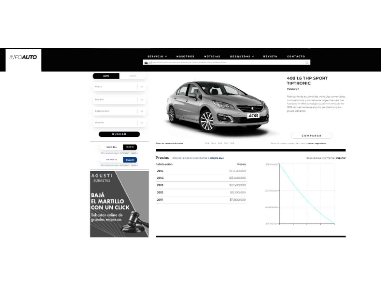Image resolution: width=381 pixels, height=286 pixels.
Task: Open the Revista page
Action: pyautogui.click(x=270, y=56)
